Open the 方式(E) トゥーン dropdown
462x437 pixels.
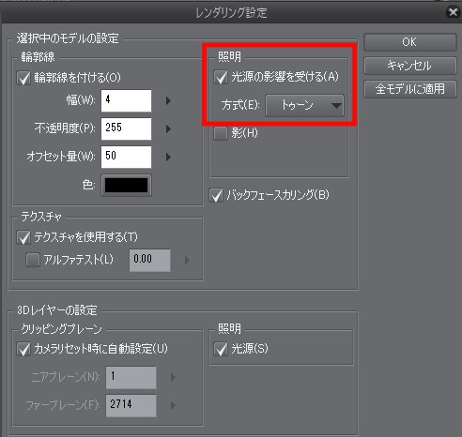click(304, 106)
